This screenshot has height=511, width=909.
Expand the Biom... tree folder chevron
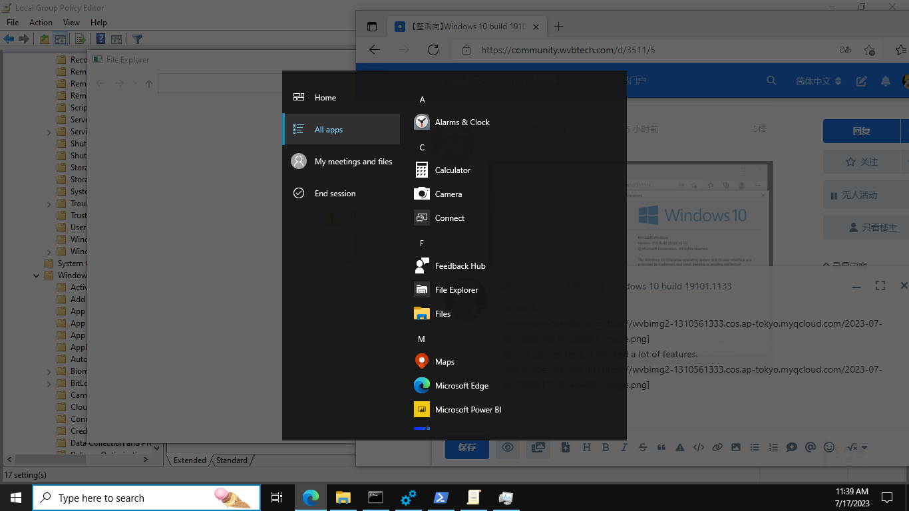point(49,372)
